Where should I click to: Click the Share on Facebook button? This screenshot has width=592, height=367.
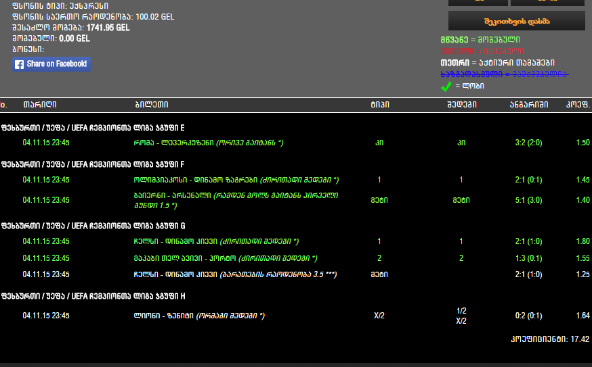pos(51,64)
